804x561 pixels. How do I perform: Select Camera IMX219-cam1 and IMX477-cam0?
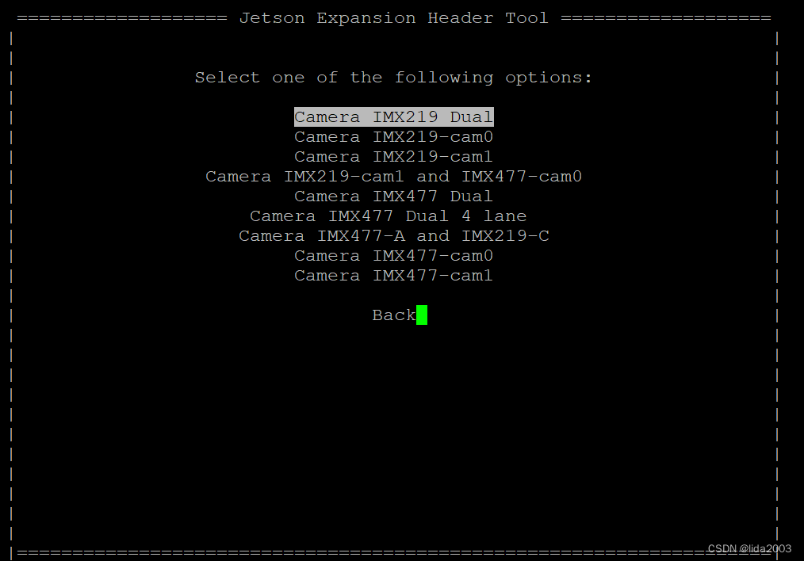(393, 176)
